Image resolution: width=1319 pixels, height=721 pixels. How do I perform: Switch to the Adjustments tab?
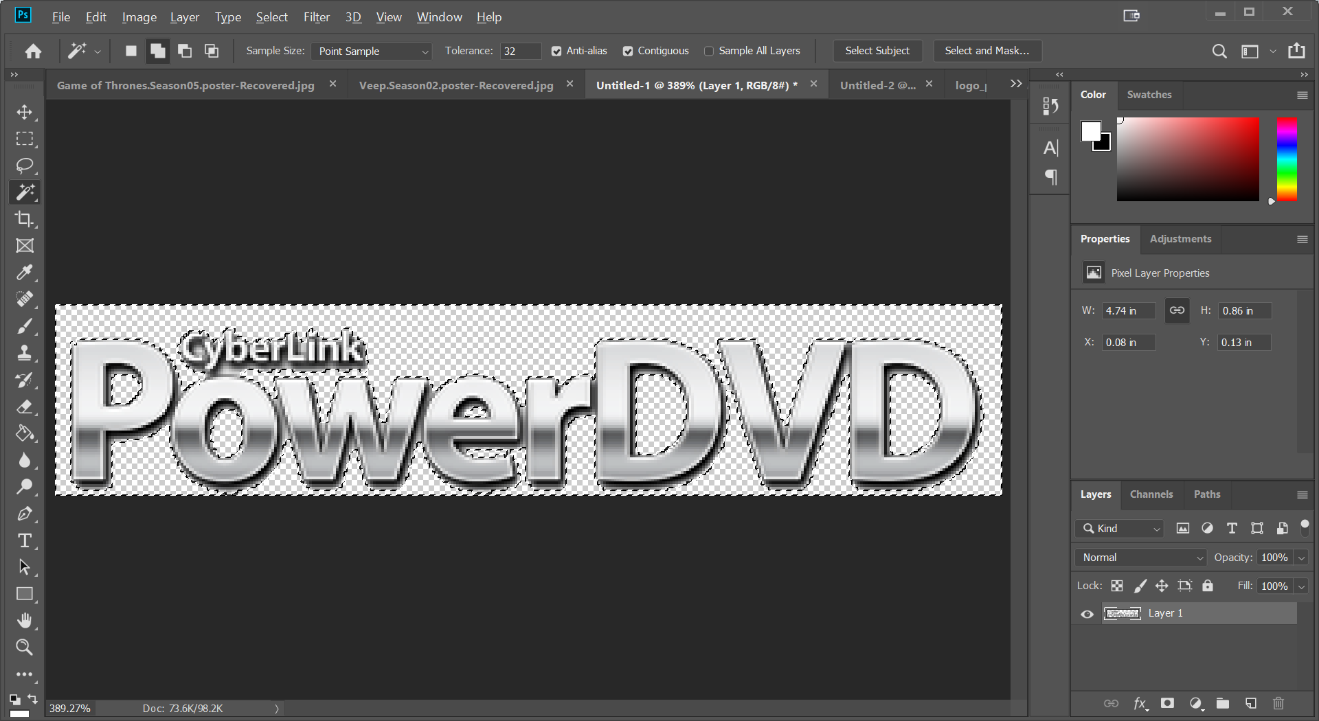click(x=1180, y=239)
